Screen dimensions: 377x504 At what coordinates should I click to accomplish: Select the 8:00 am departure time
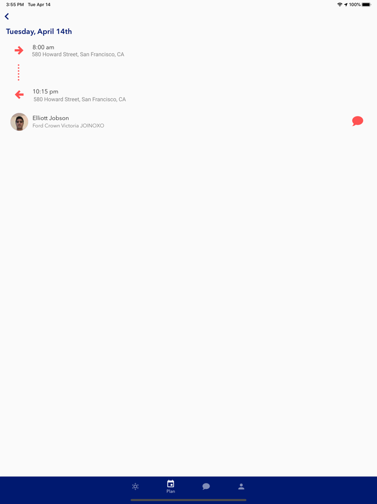pyautogui.click(x=43, y=47)
